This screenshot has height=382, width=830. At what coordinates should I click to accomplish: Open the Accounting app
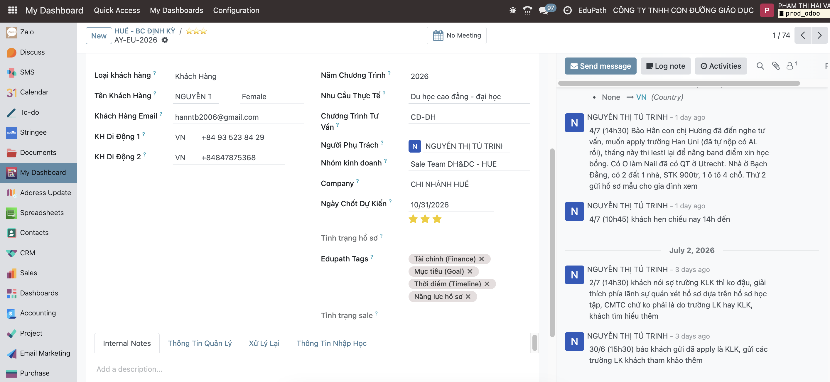(x=39, y=313)
